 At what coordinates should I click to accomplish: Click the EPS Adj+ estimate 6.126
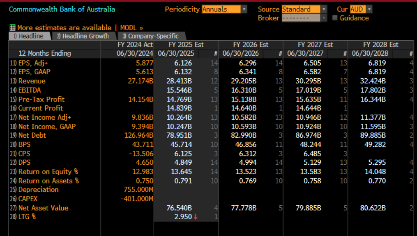click(183, 63)
